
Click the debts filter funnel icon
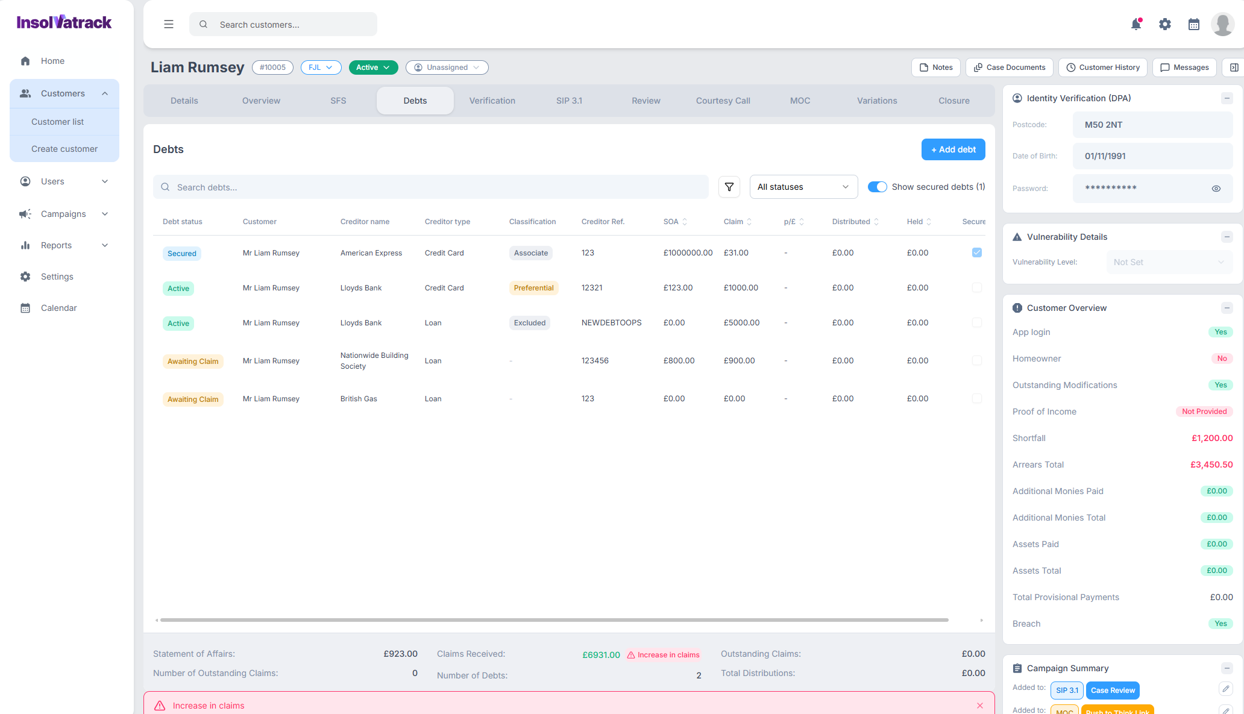729,187
